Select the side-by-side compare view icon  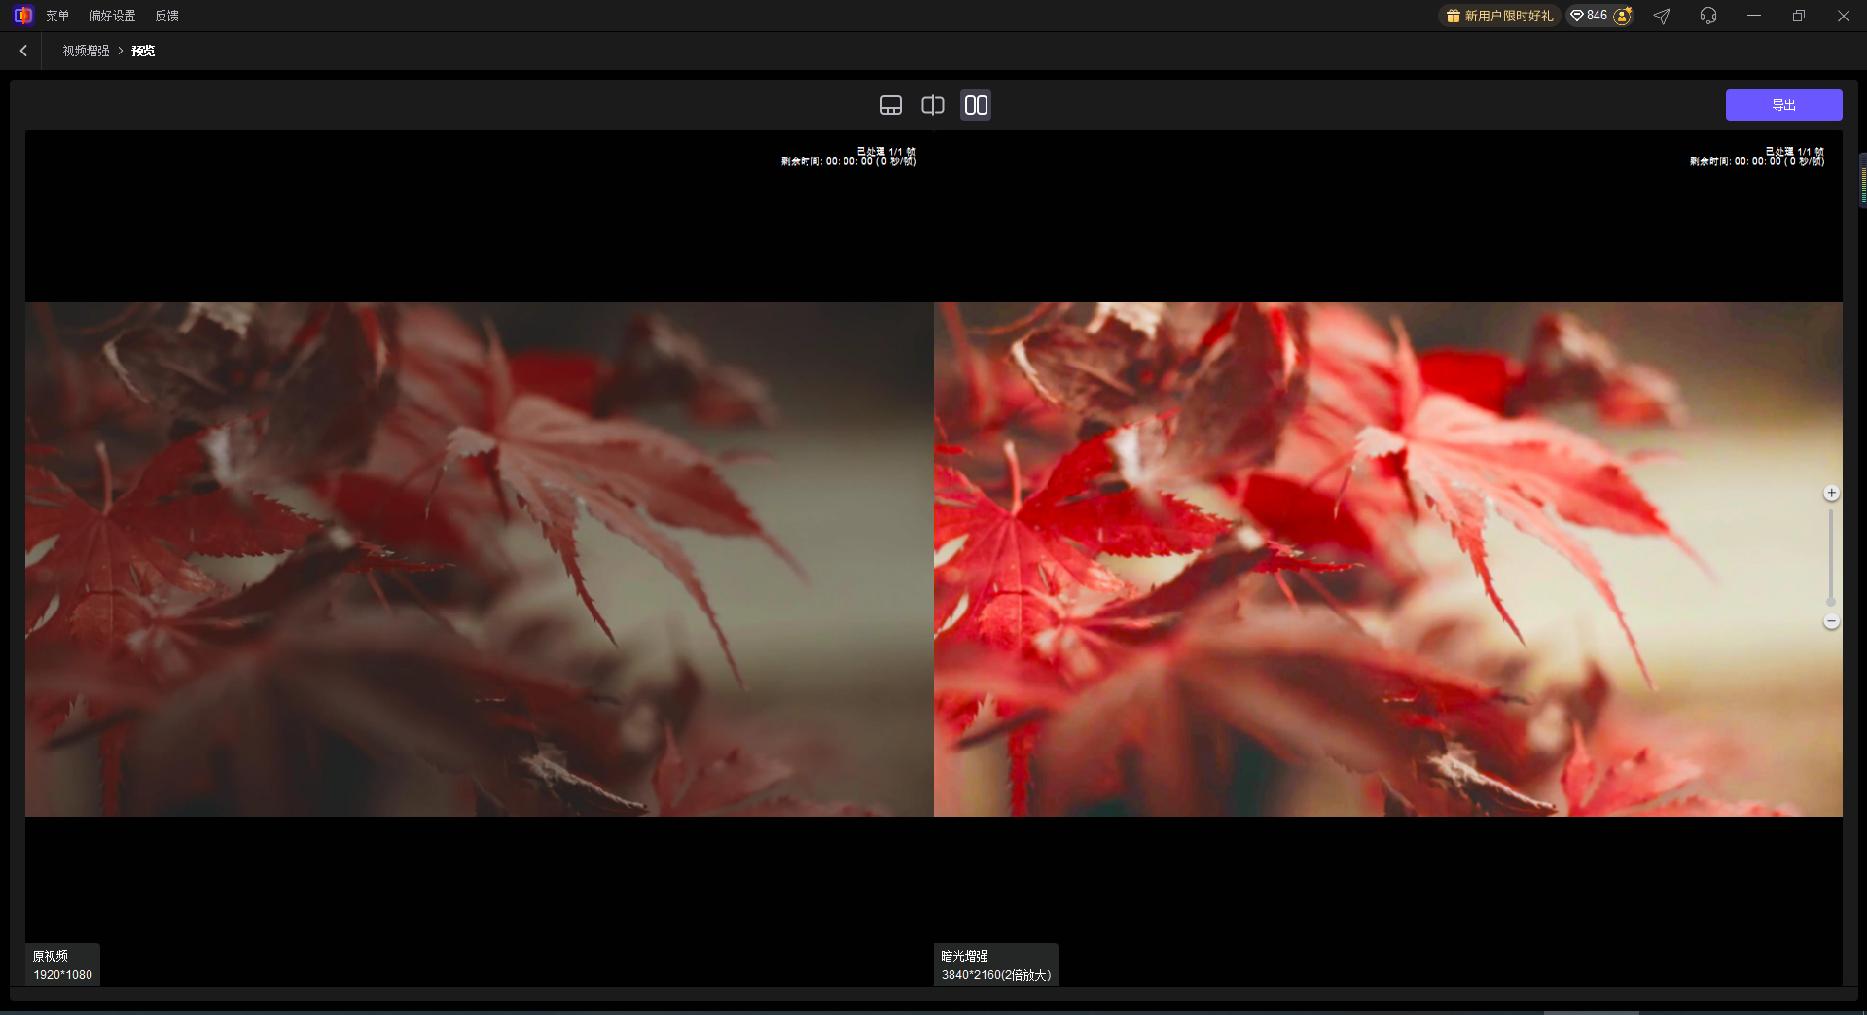975,105
